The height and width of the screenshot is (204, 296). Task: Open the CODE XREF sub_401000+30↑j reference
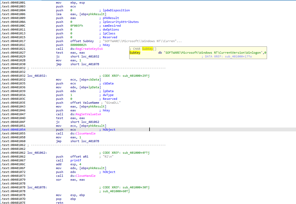pos(136,187)
